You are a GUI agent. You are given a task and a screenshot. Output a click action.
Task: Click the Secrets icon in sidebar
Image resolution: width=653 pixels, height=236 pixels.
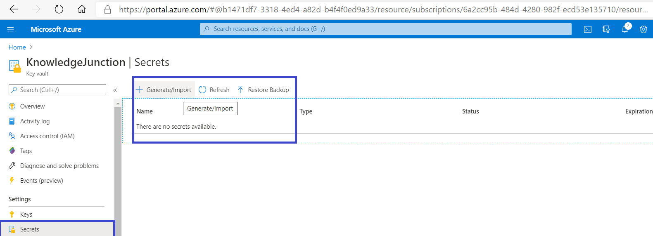click(x=12, y=229)
